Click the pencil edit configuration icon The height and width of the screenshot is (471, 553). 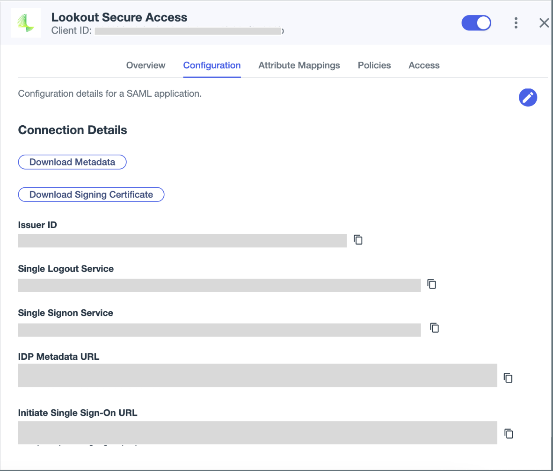click(528, 97)
